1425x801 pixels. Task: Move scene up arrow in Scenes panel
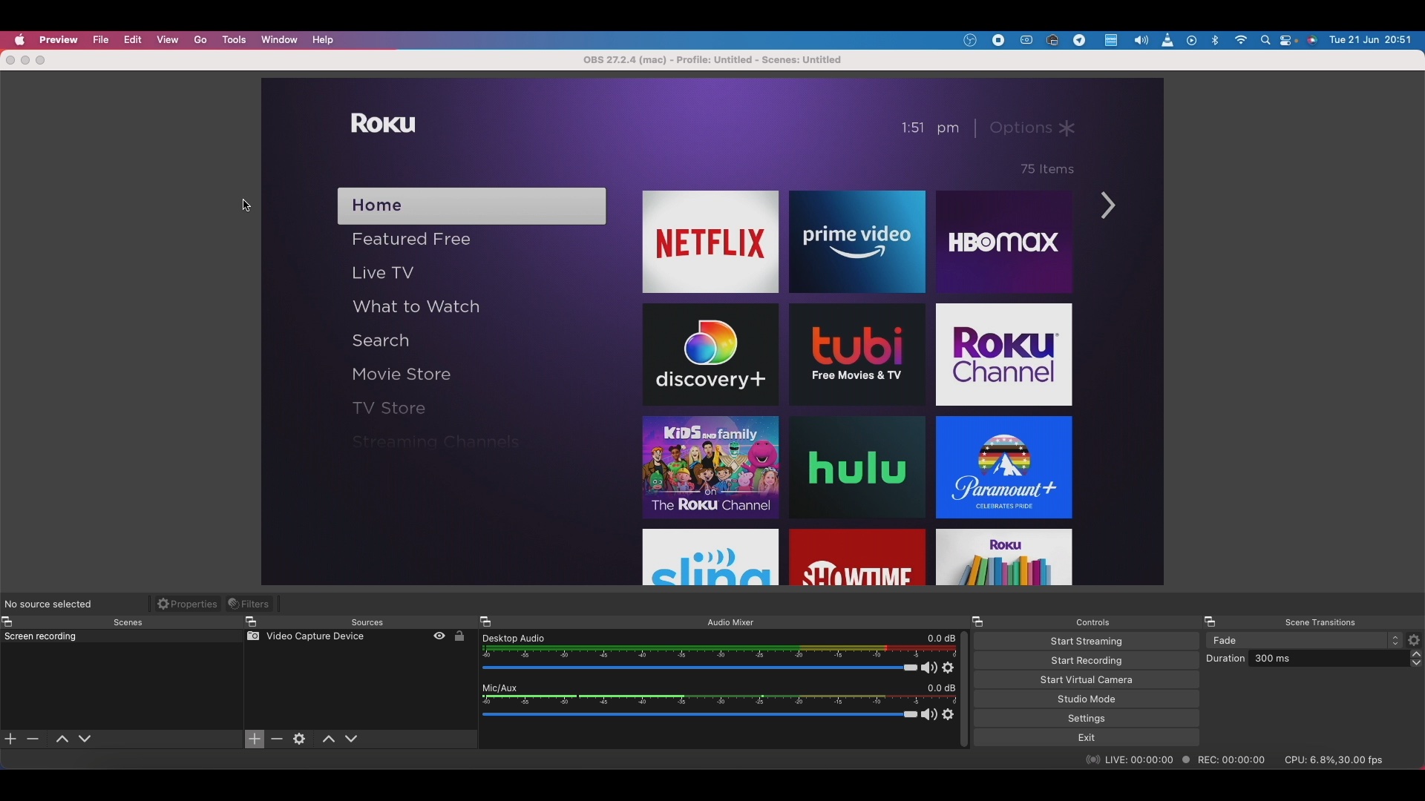[62, 739]
